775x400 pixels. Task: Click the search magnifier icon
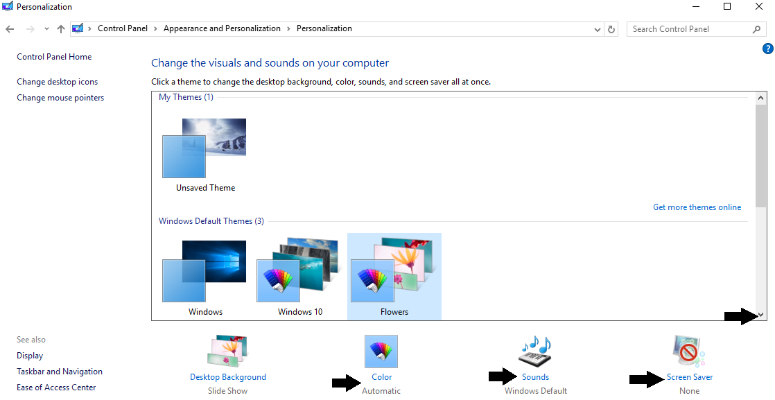(756, 29)
